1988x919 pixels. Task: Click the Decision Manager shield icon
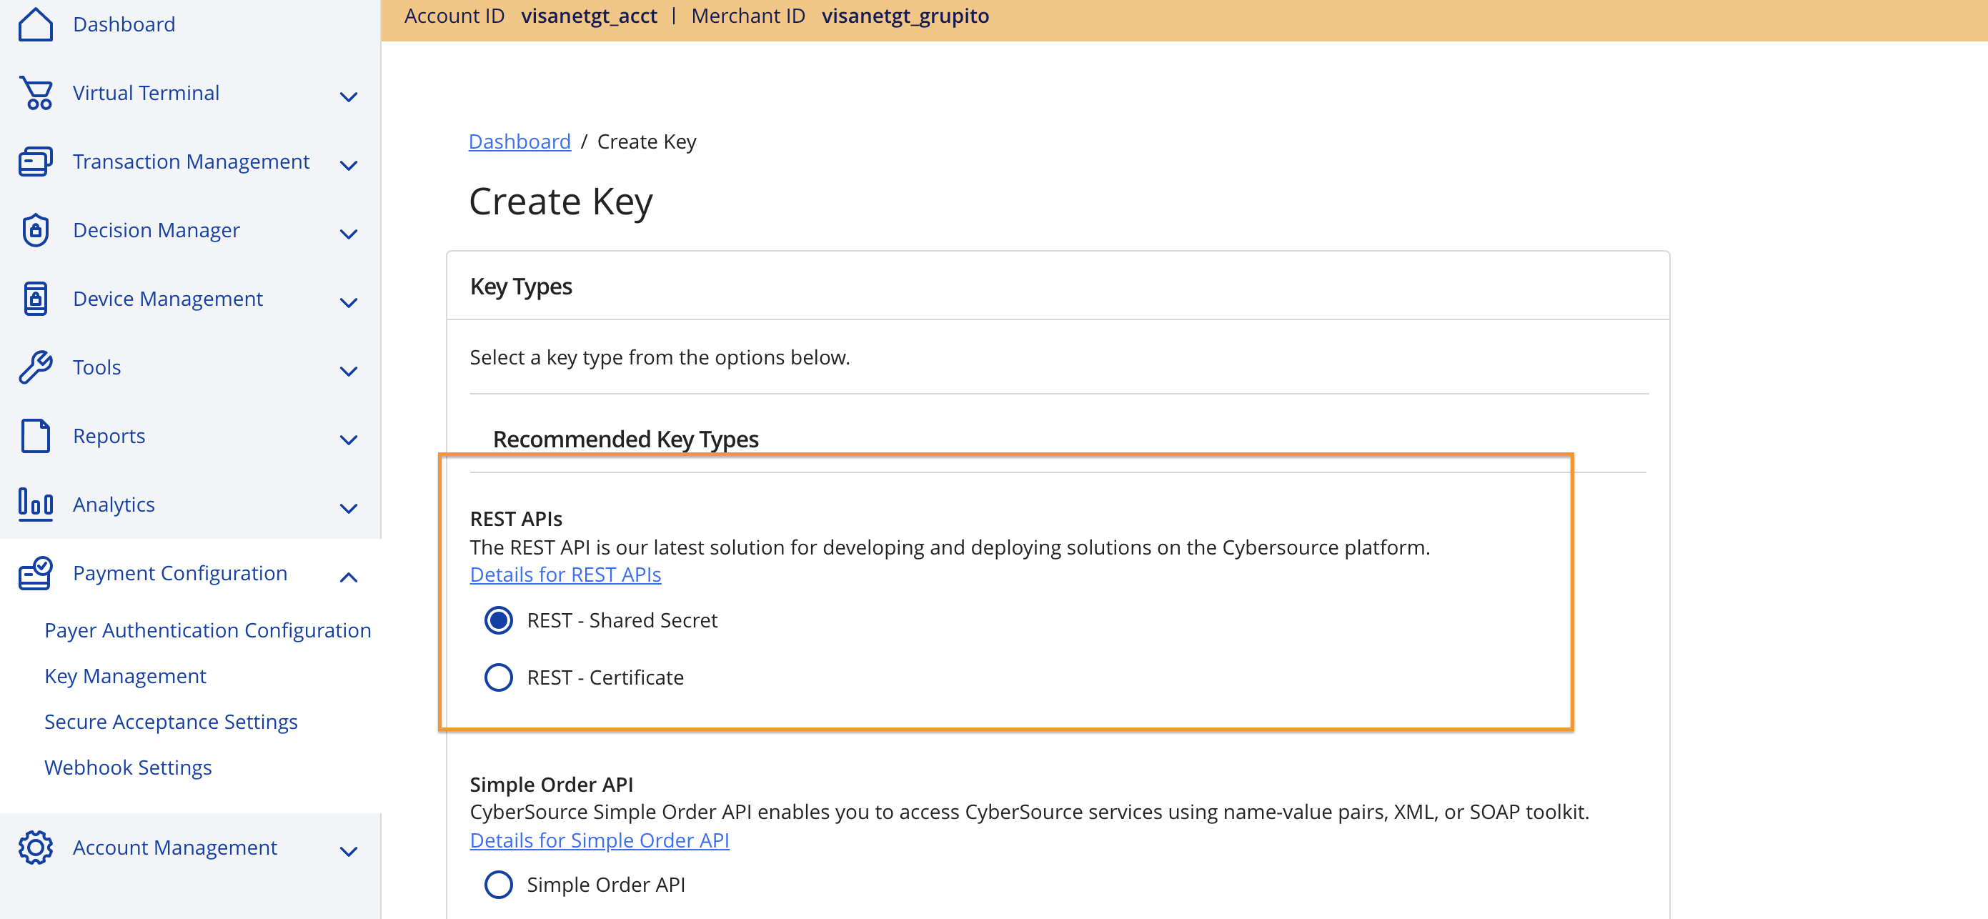pos(36,230)
